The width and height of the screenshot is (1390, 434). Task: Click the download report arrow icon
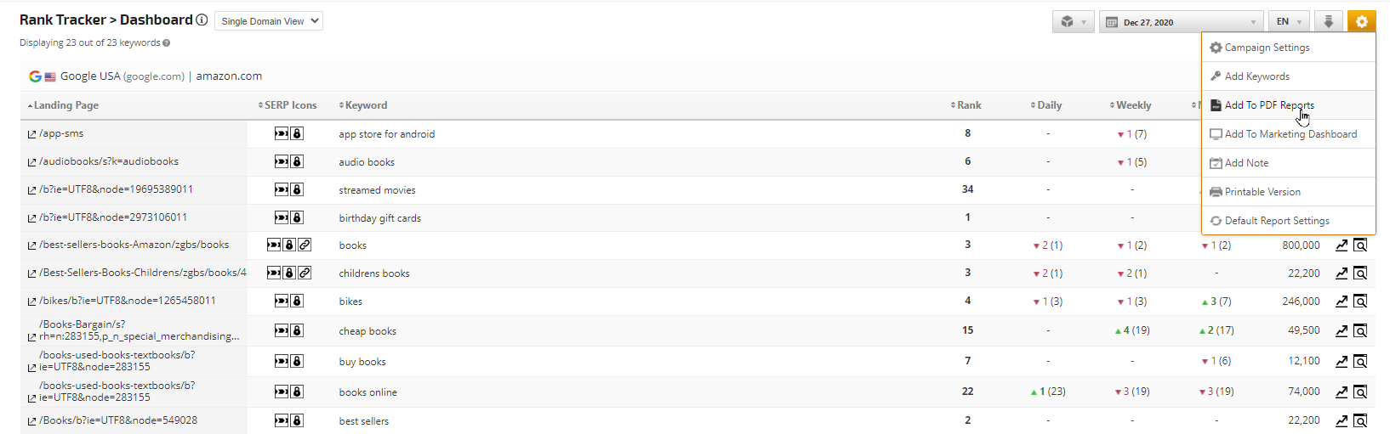[x=1328, y=22]
